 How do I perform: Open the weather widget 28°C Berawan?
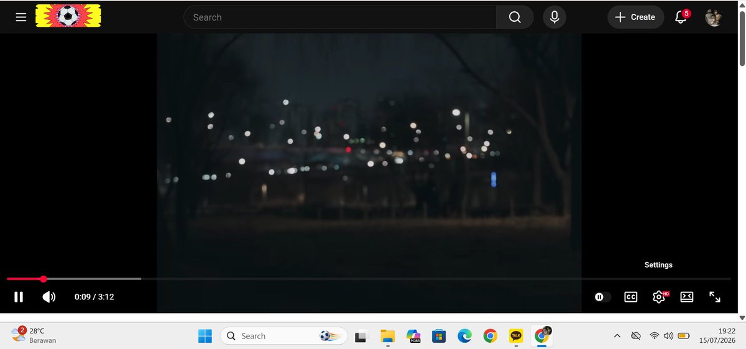click(x=34, y=335)
